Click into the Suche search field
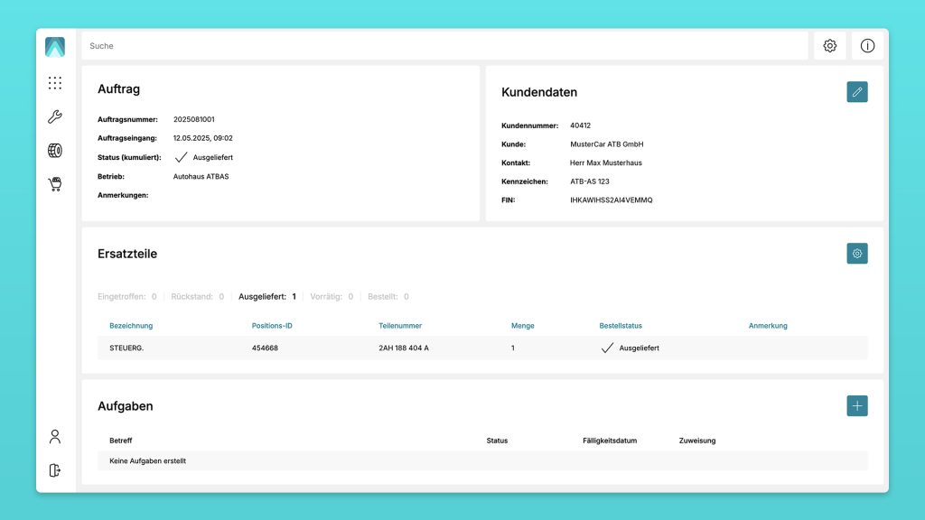925x520 pixels. [444, 46]
